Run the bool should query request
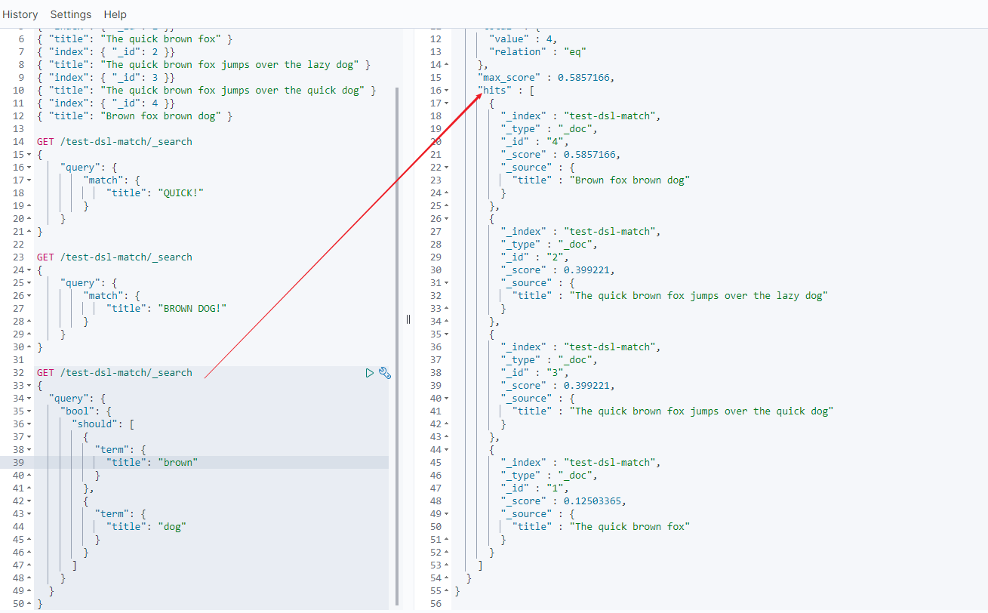This screenshot has height=613, width=988. [369, 373]
